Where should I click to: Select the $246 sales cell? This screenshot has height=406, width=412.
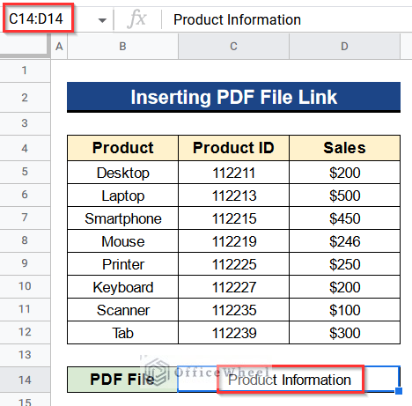point(344,241)
